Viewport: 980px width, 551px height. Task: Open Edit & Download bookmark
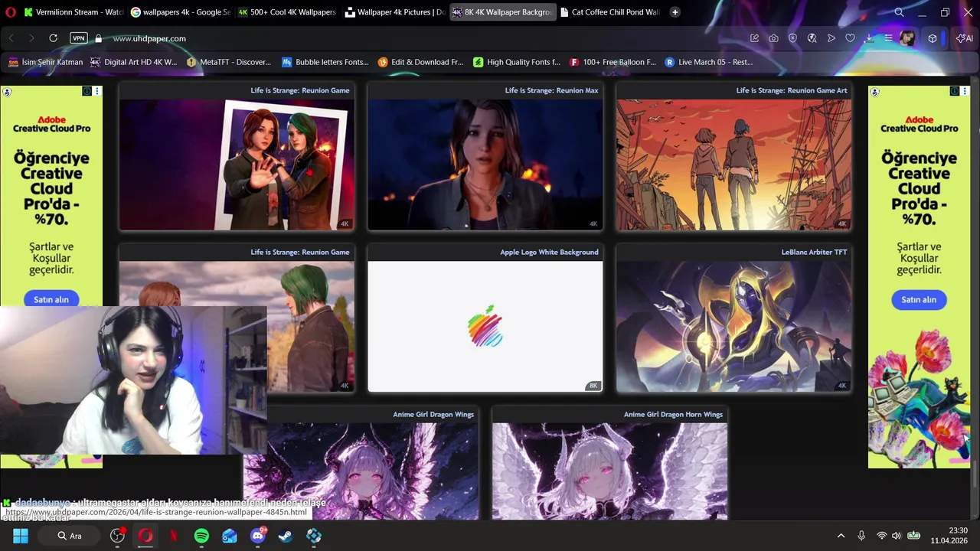420,62
